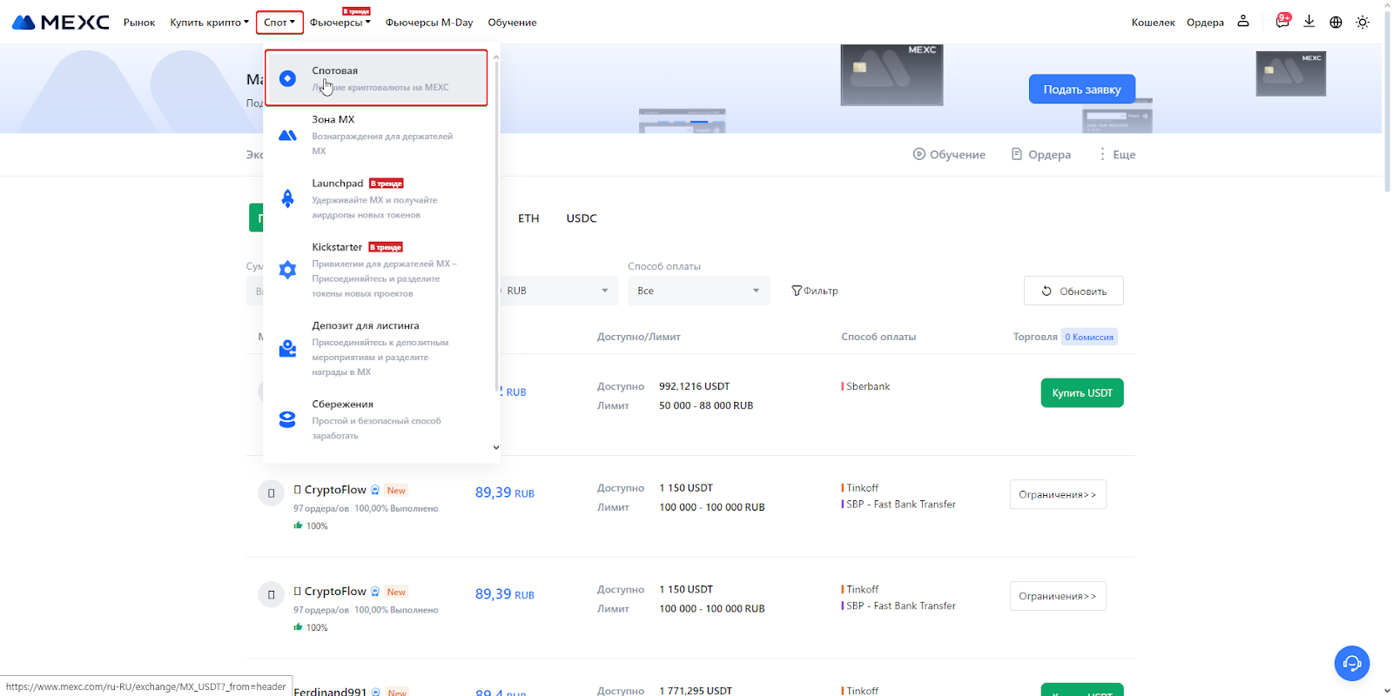Click the Торговля column header

pyautogui.click(x=1035, y=337)
